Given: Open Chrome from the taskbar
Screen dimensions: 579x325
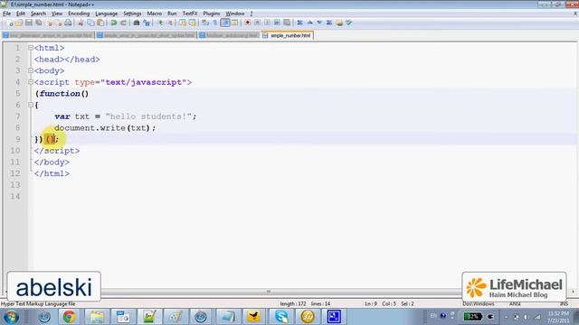Looking at the screenshot, I should point(69,317).
